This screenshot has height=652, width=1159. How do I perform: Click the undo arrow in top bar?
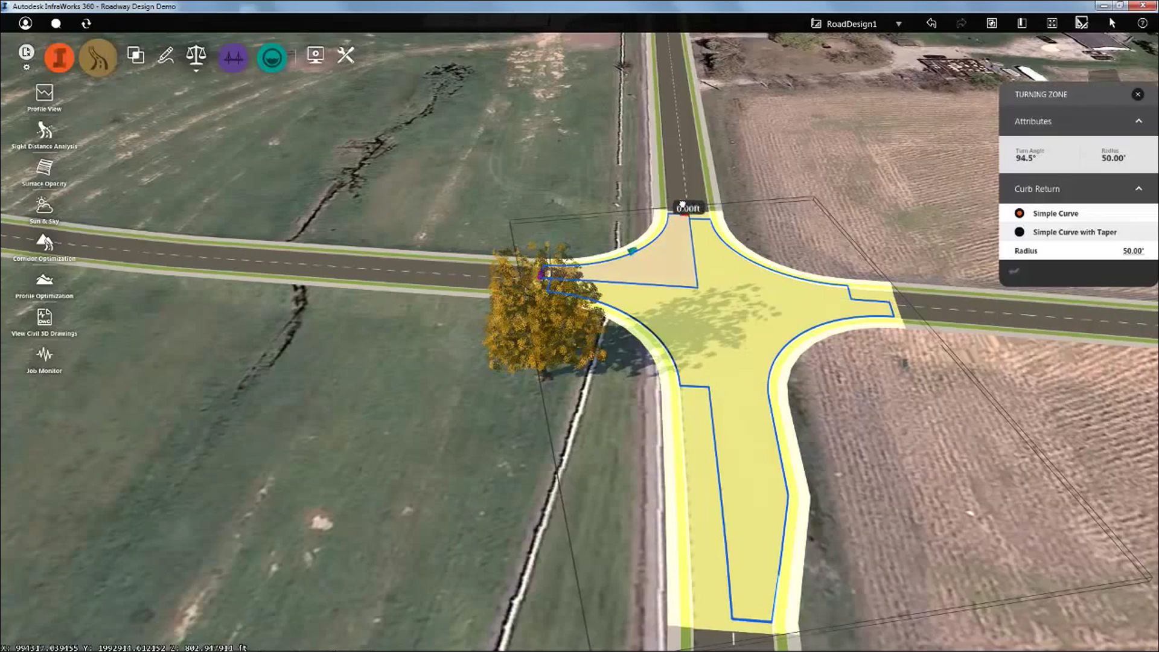(x=931, y=23)
